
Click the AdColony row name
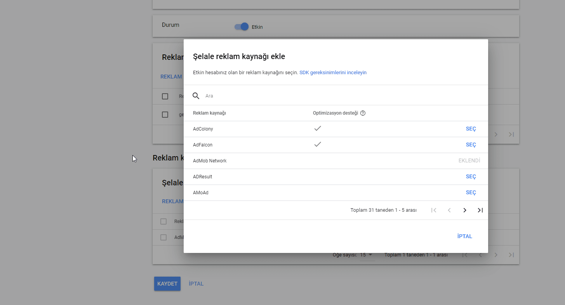tap(203, 129)
